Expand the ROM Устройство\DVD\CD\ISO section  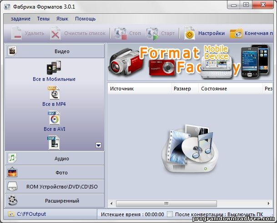55,187
